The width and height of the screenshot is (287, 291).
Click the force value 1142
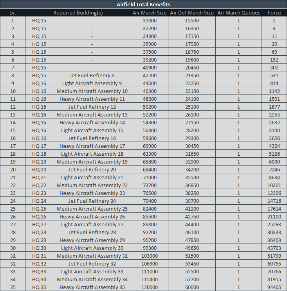coord(274,91)
